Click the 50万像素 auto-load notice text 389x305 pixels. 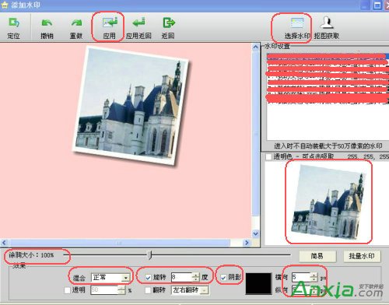click(328, 146)
